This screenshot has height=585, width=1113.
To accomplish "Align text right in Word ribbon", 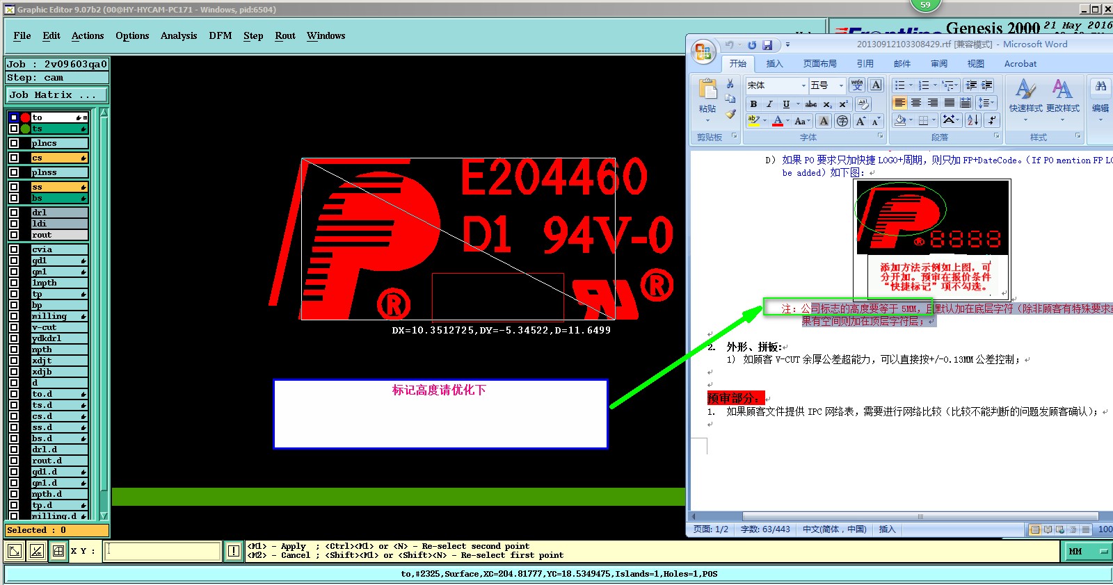I will (933, 103).
